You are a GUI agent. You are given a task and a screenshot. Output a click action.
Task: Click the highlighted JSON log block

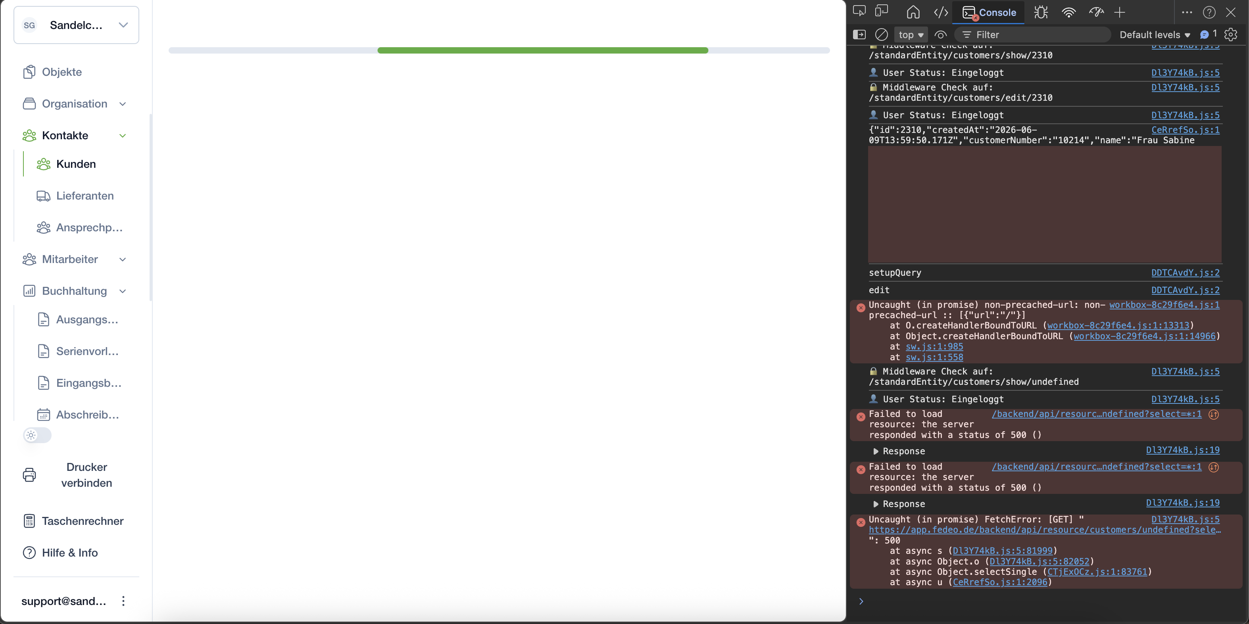coord(1044,205)
